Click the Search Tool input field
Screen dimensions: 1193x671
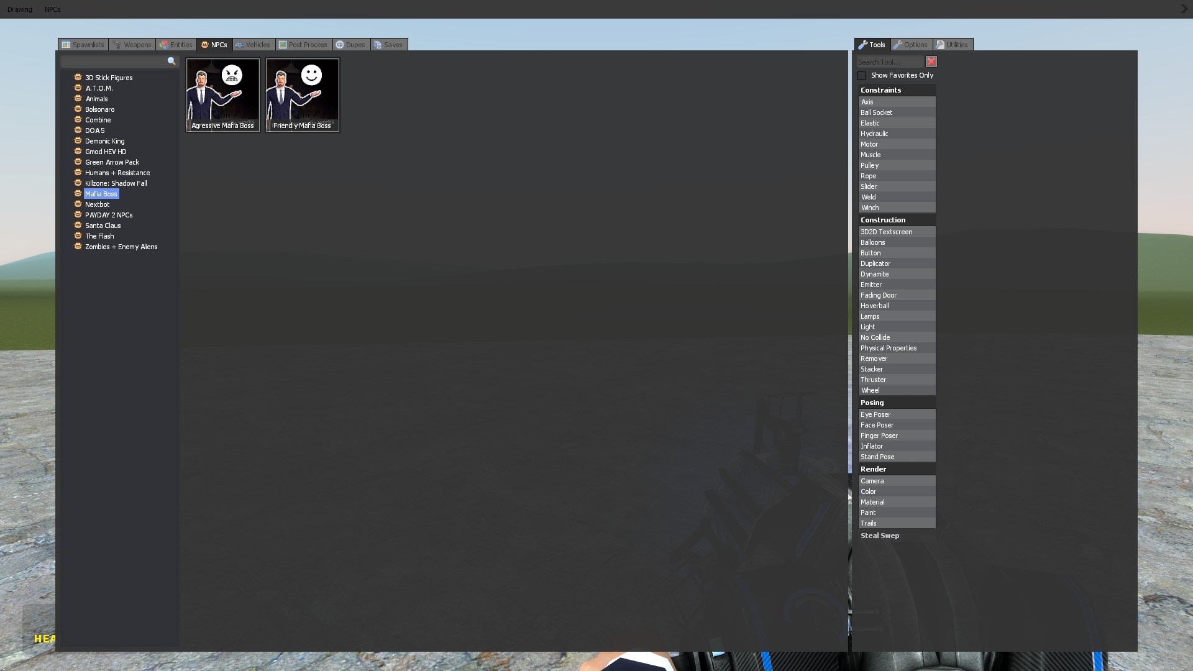(x=889, y=62)
